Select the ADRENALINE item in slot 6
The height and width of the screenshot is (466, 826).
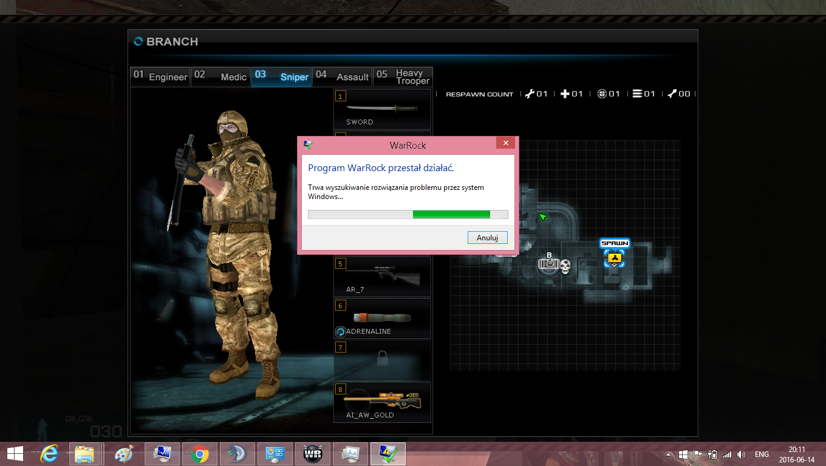point(383,318)
